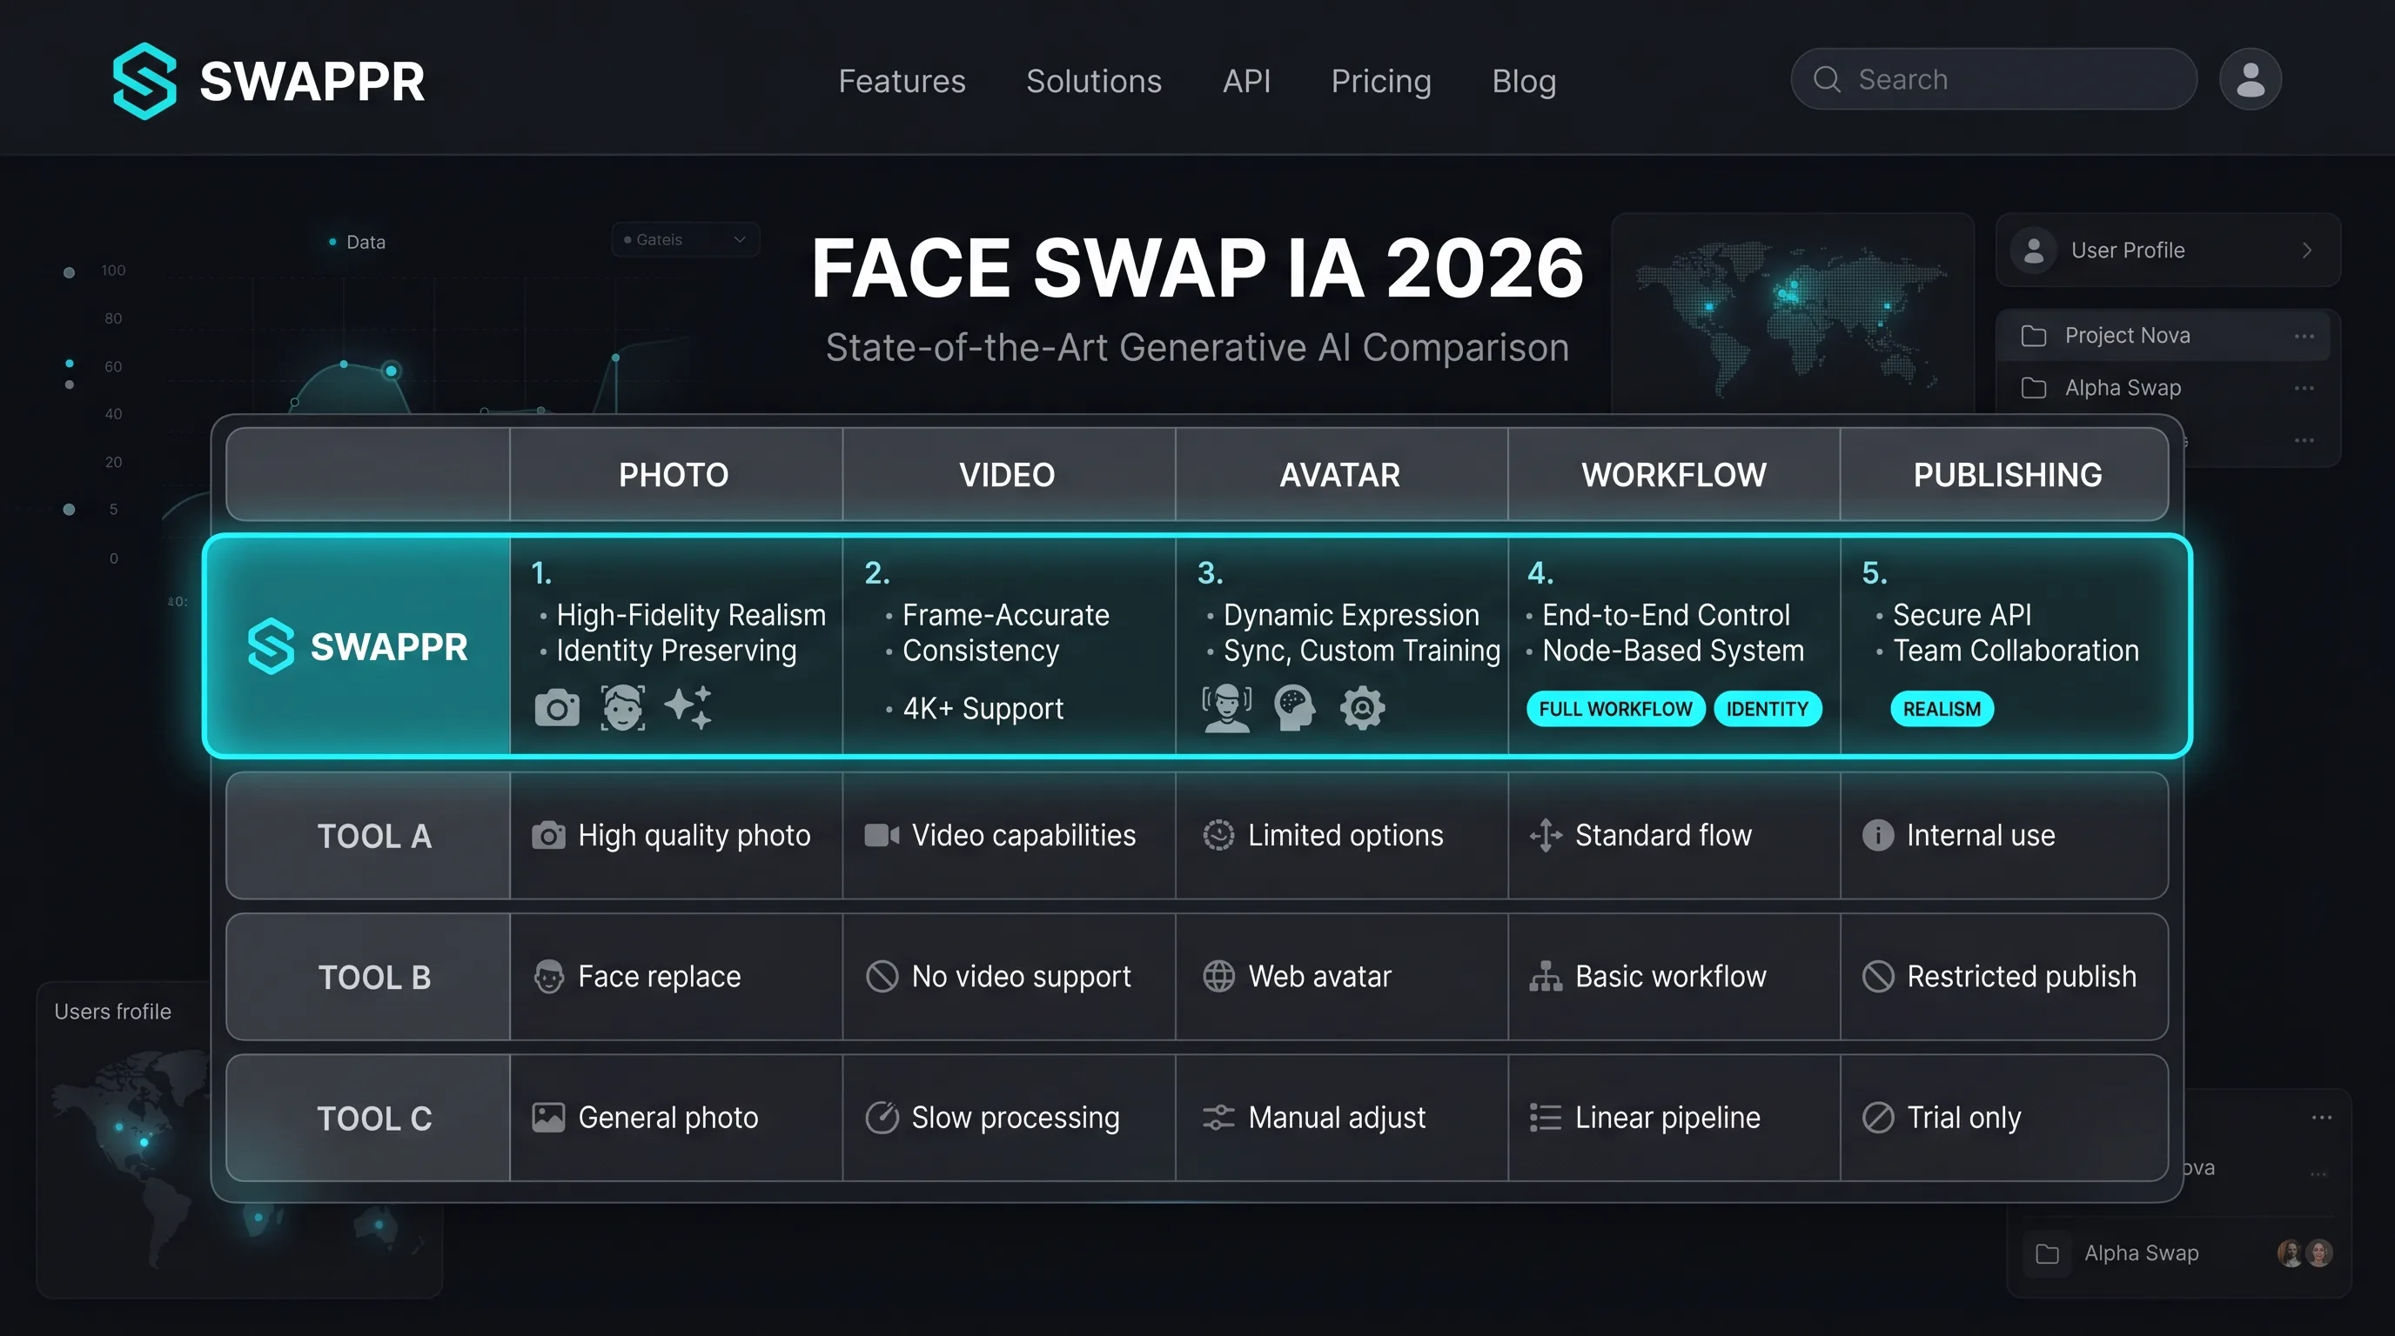
Task: Select the VIDEO column header
Action: (x=1008, y=475)
